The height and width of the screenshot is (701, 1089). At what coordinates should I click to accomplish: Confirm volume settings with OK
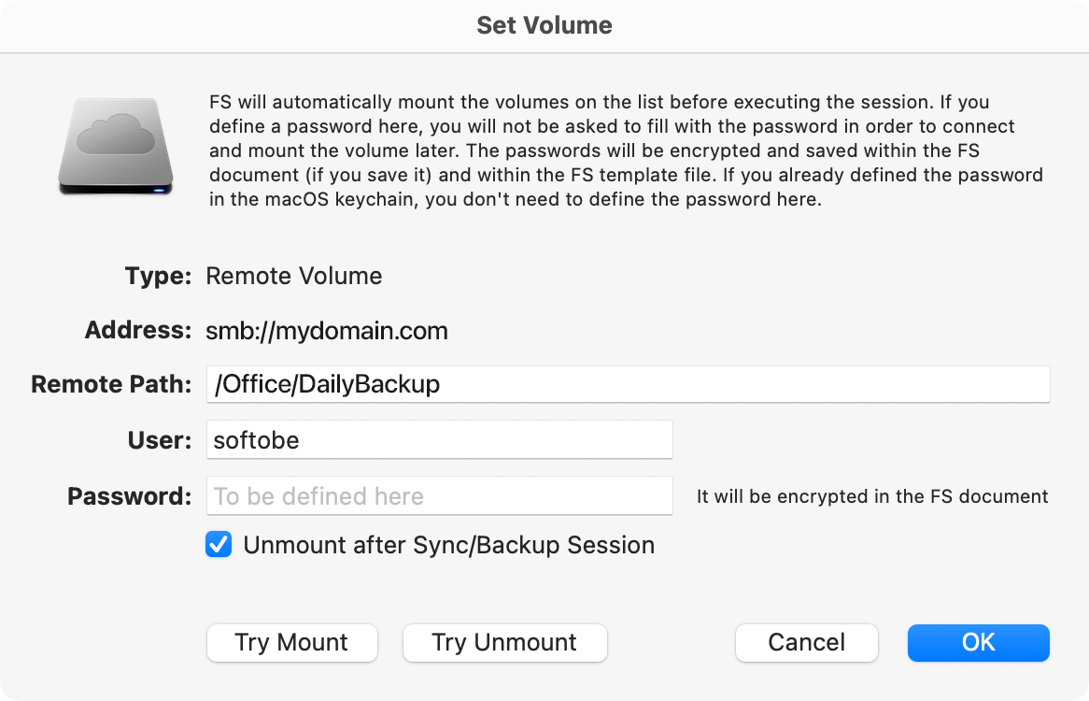coord(979,643)
